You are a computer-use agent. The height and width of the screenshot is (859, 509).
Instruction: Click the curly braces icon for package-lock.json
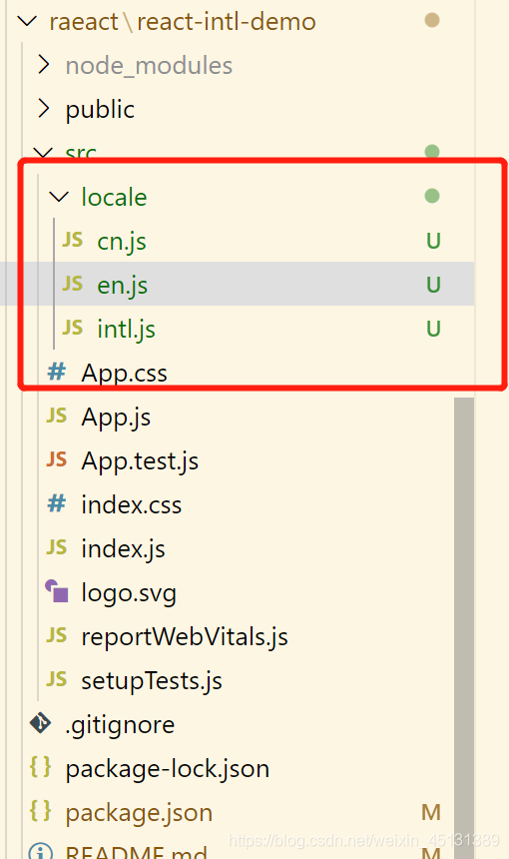tap(41, 767)
